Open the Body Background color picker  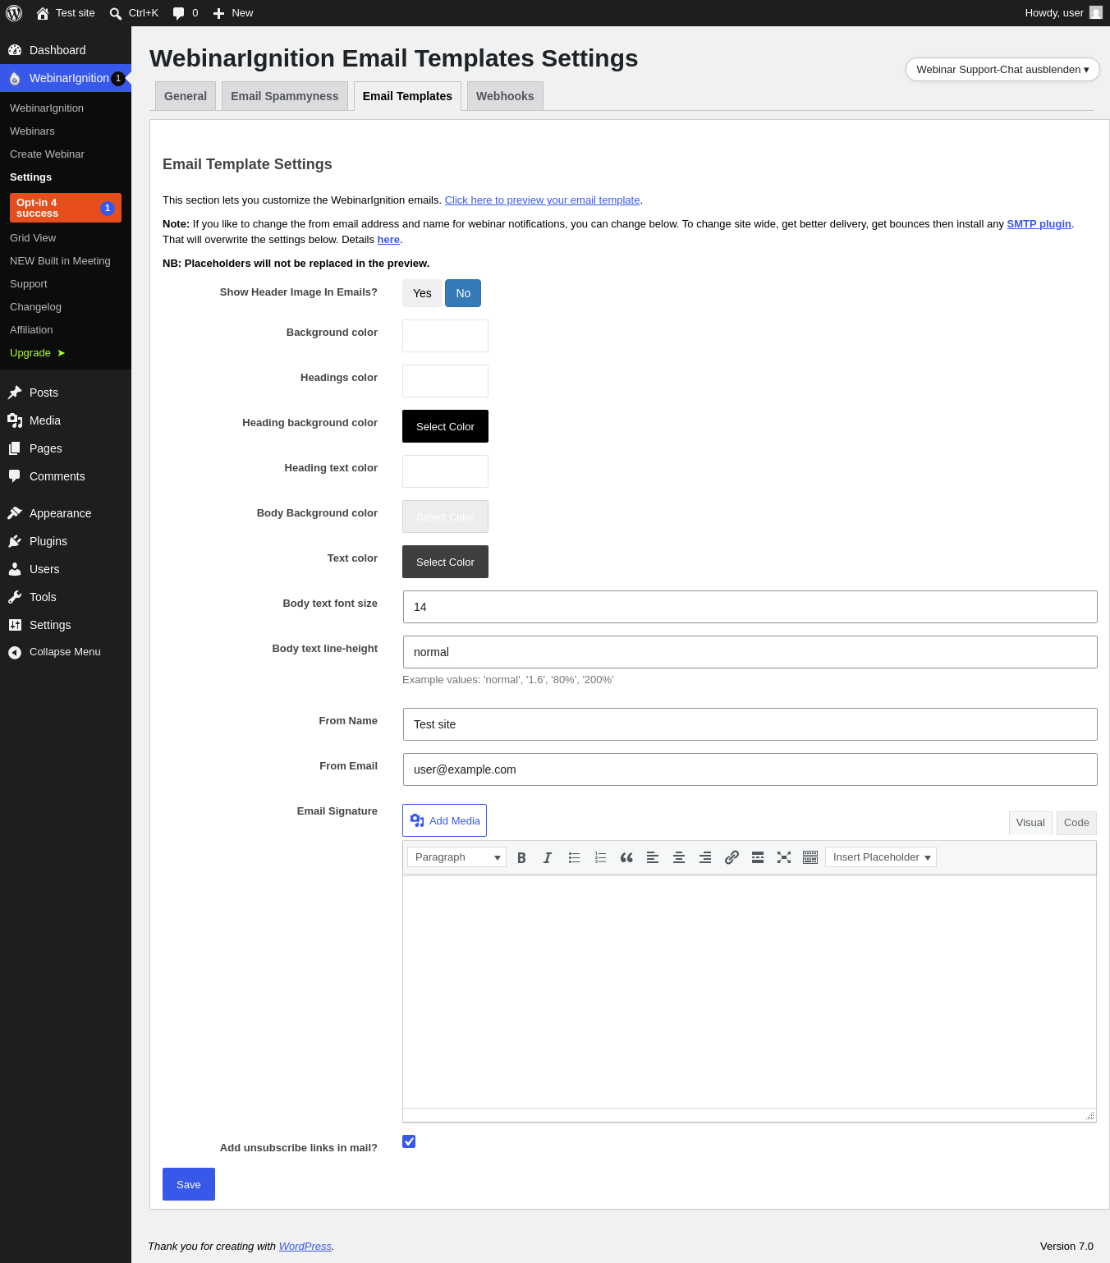pos(445,517)
